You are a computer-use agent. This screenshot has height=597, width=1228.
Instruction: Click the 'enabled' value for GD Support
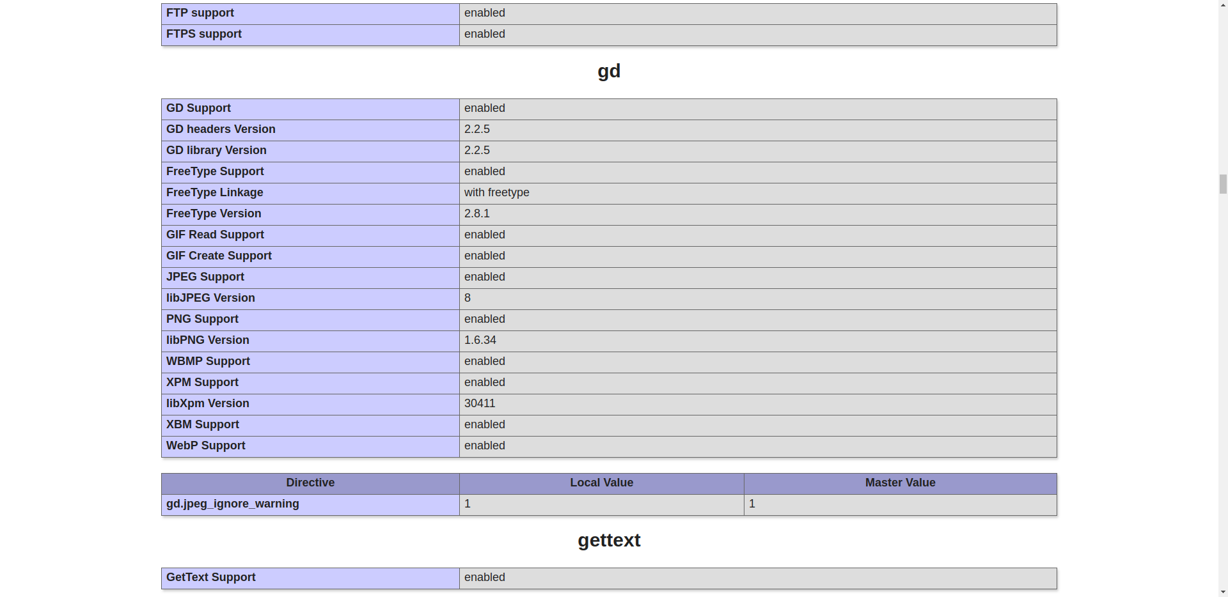tap(485, 108)
